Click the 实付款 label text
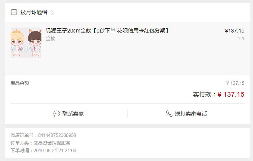This screenshot has height=161, width=253. pos(202,94)
